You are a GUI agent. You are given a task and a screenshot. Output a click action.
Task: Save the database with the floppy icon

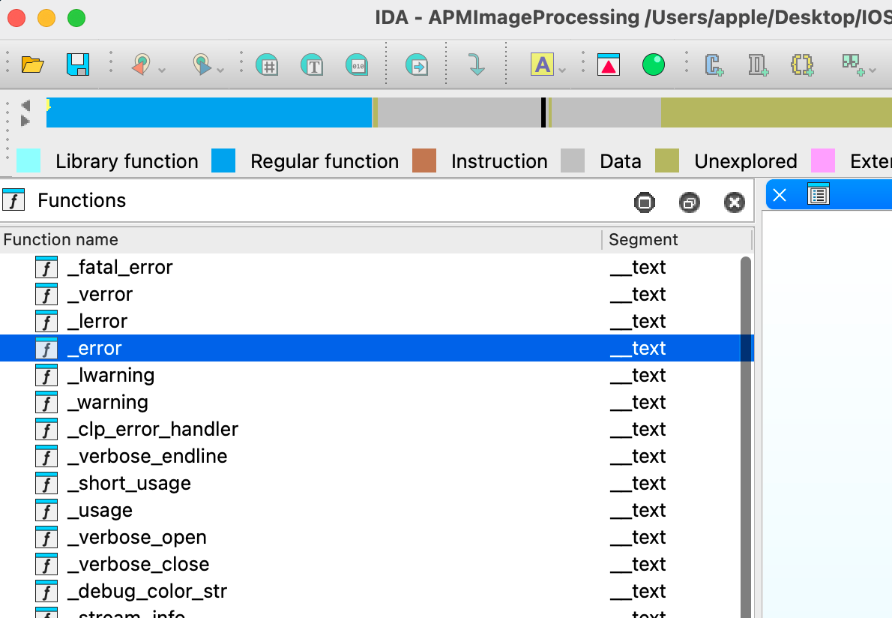pos(78,64)
